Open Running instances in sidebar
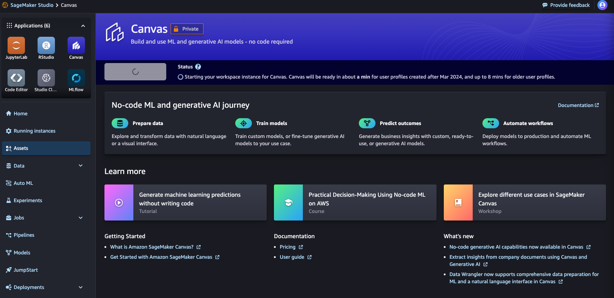 tap(46, 131)
